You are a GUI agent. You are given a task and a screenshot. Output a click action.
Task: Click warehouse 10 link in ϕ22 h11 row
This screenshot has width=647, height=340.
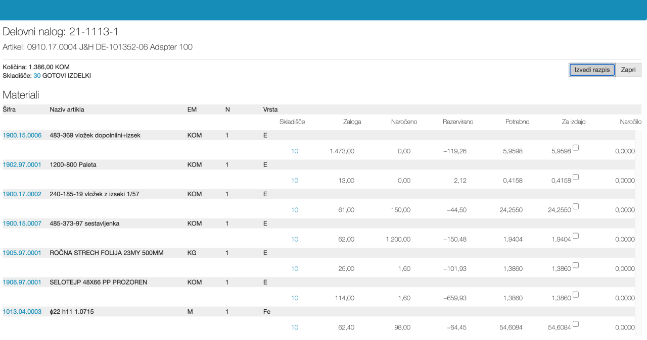click(295, 327)
